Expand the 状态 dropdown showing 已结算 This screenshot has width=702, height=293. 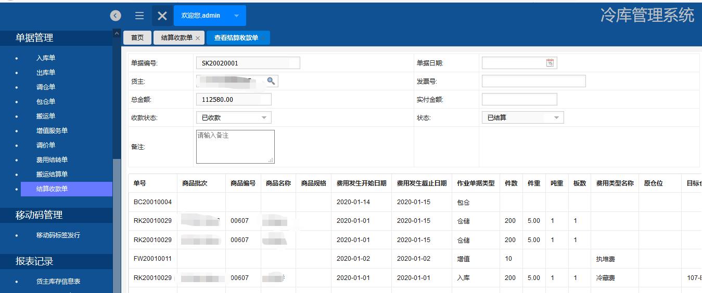556,118
